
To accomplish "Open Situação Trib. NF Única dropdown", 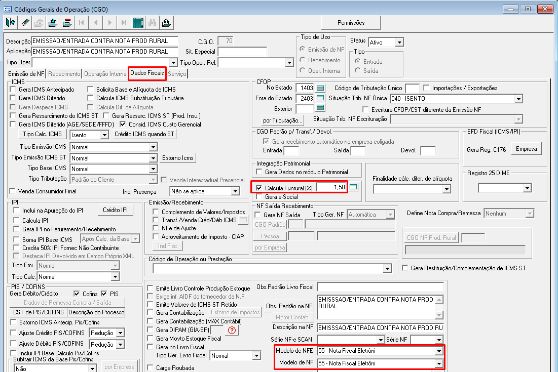I will tap(518, 99).
